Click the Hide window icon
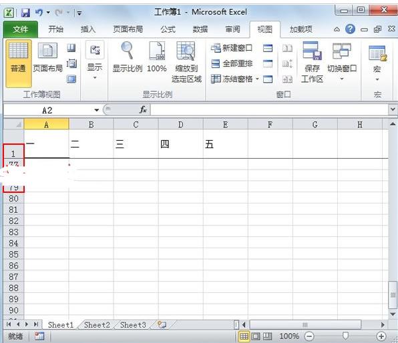 click(268, 63)
